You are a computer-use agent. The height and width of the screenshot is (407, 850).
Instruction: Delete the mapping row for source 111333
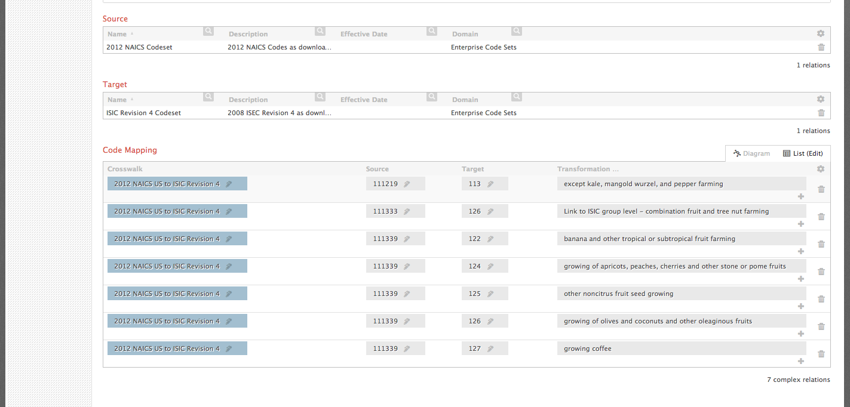821,217
